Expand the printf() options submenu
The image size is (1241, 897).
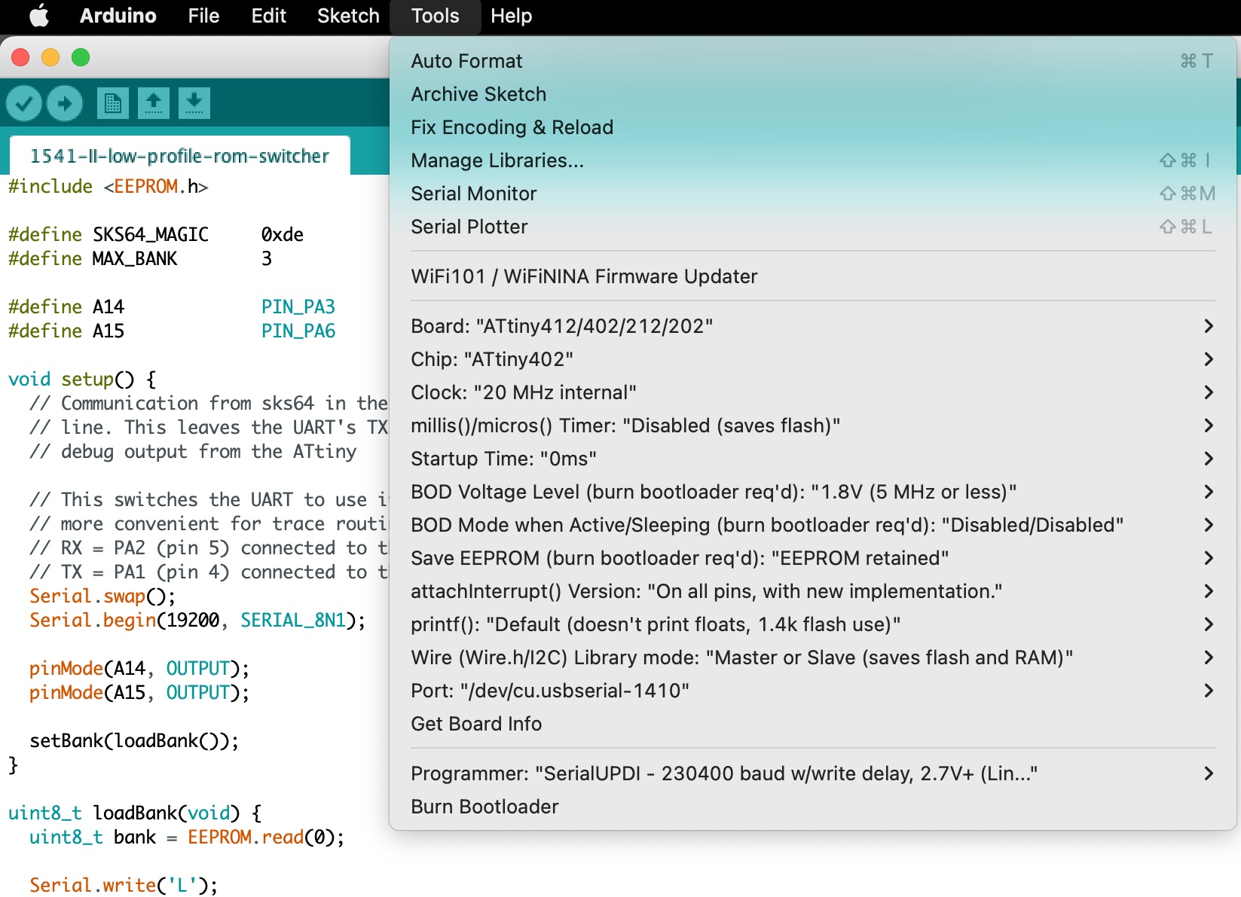point(813,624)
